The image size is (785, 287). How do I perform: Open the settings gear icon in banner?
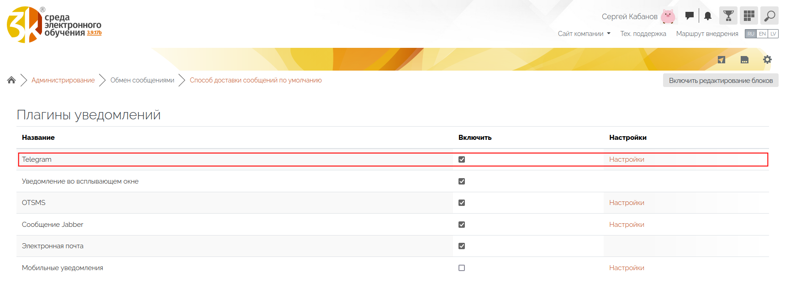coord(767,60)
